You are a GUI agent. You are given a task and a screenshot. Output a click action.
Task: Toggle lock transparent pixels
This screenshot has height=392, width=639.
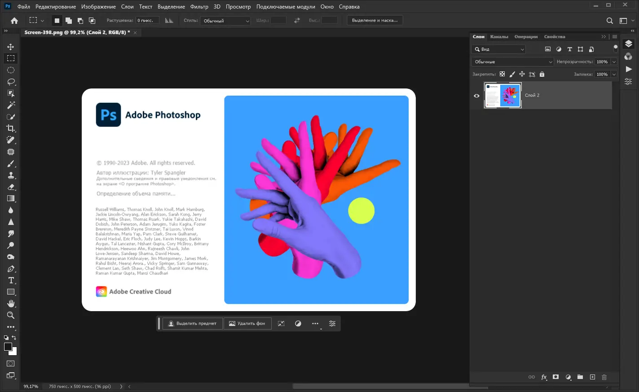pyautogui.click(x=502, y=75)
